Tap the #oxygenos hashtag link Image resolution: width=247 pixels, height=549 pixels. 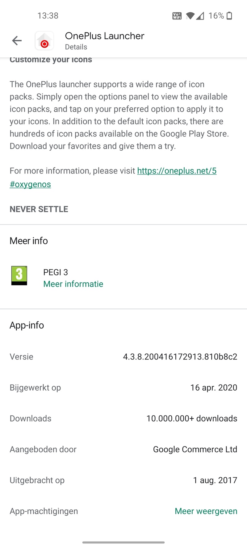pos(30,184)
